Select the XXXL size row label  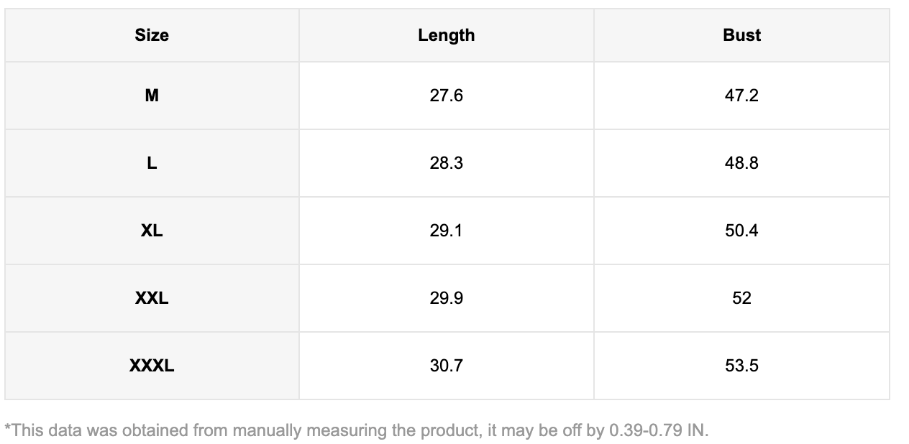click(152, 366)
